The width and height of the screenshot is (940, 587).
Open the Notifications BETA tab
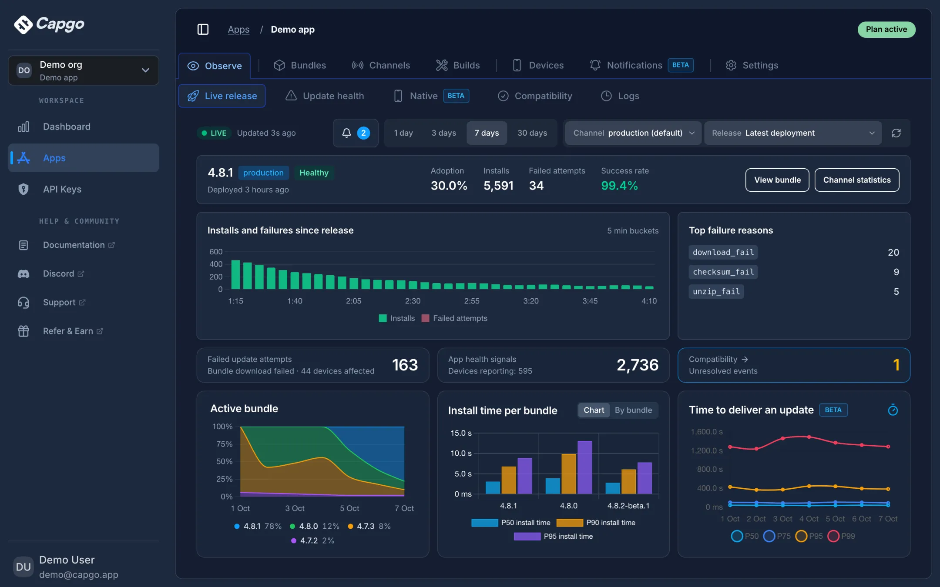641,65
